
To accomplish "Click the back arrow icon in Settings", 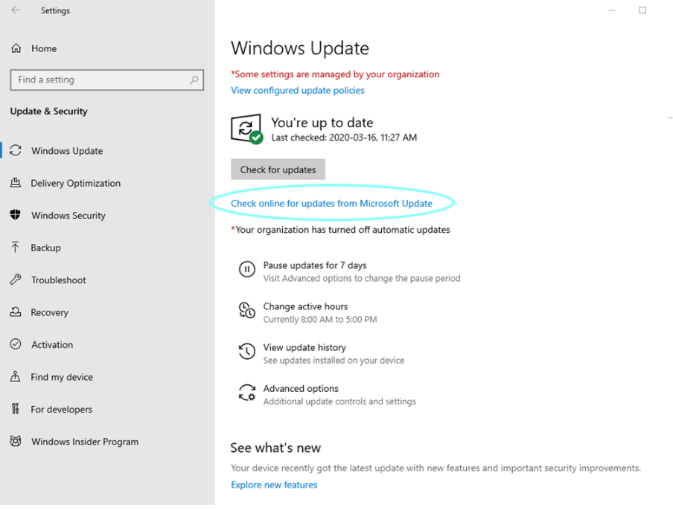I will pyautogui.click(x=16, y=10).
